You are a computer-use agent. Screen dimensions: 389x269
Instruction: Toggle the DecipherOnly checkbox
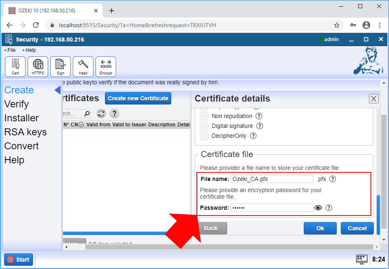[x=204, y=136]
